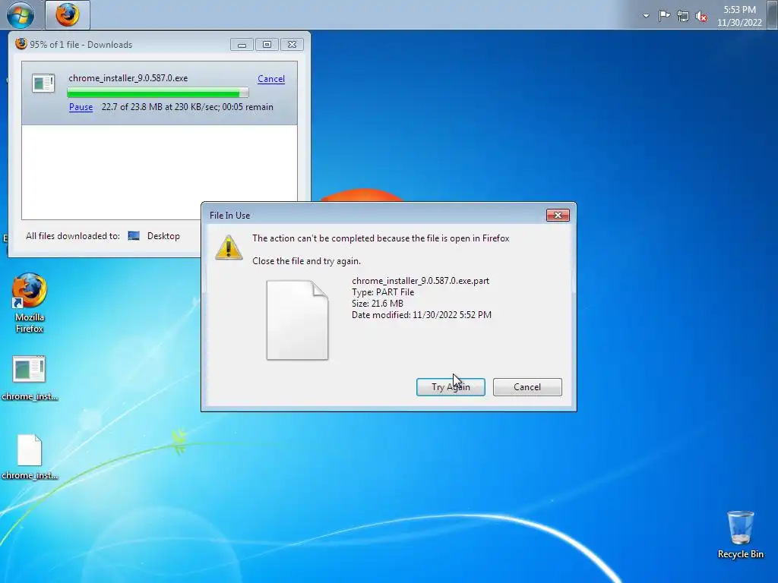Click 'Type: PART File' text

(383, 292)
